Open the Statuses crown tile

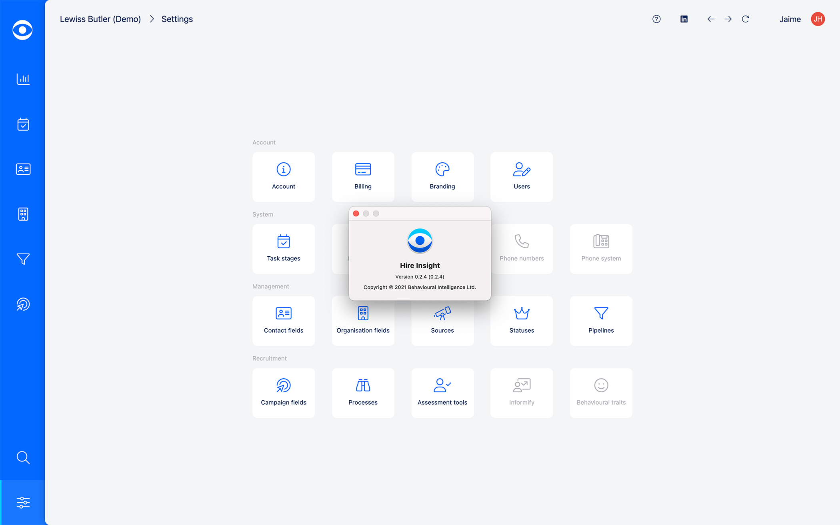tap(522, 321)
